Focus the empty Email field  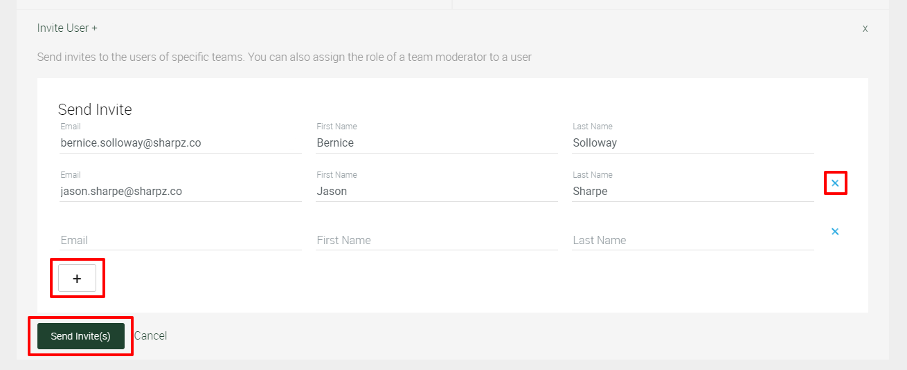(x=181, y=240)
